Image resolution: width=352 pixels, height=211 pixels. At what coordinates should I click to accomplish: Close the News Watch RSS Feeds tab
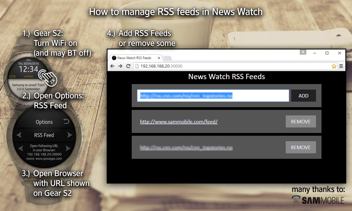pyautogui.click(x=159, y=58)
